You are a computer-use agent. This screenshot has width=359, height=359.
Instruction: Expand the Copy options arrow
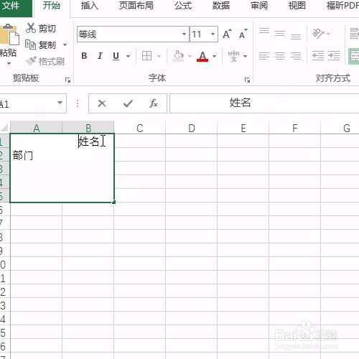pos(65,45)
